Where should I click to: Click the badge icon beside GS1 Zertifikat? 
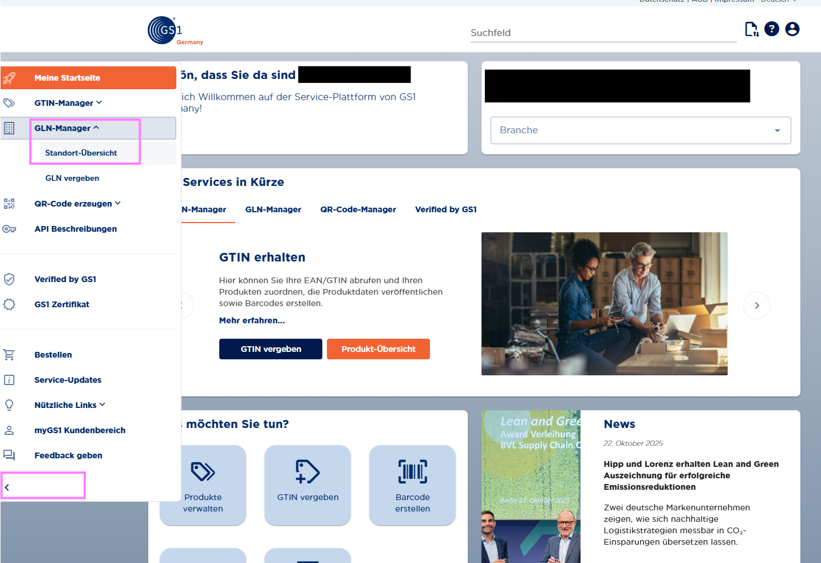(x=9, y=304)
